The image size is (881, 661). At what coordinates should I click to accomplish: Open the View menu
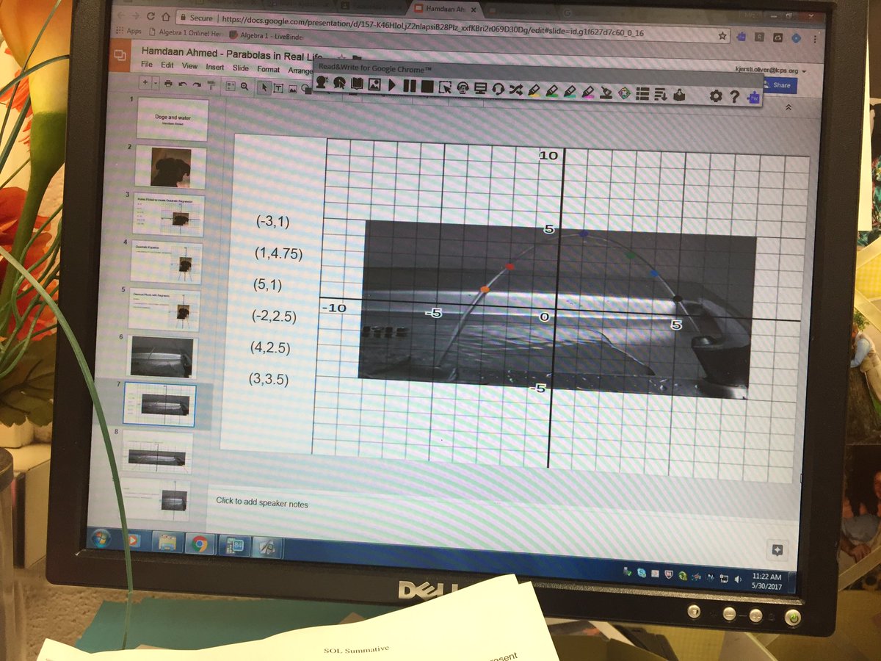(189, 66)
